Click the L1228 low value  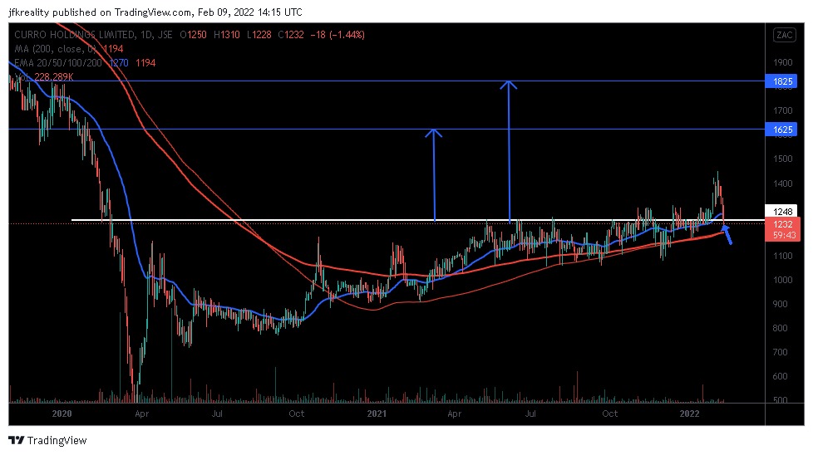point(259,35)
